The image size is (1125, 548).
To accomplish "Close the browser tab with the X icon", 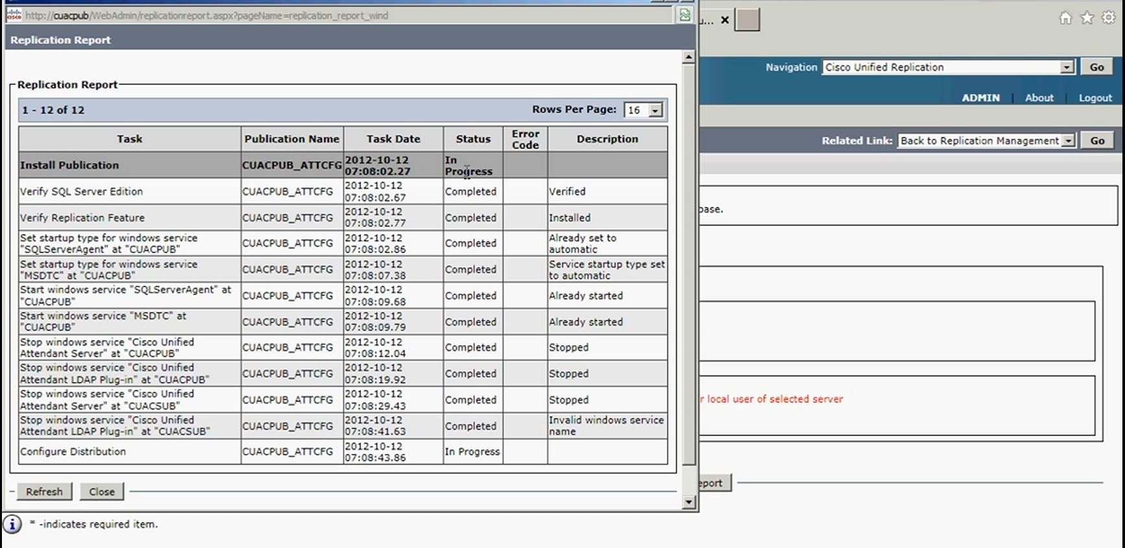I will tap(725, 20).
